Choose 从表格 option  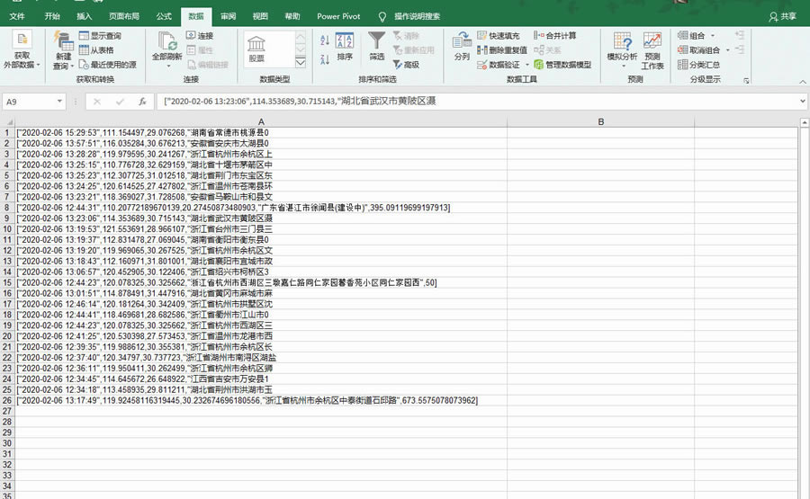point(96,50)
